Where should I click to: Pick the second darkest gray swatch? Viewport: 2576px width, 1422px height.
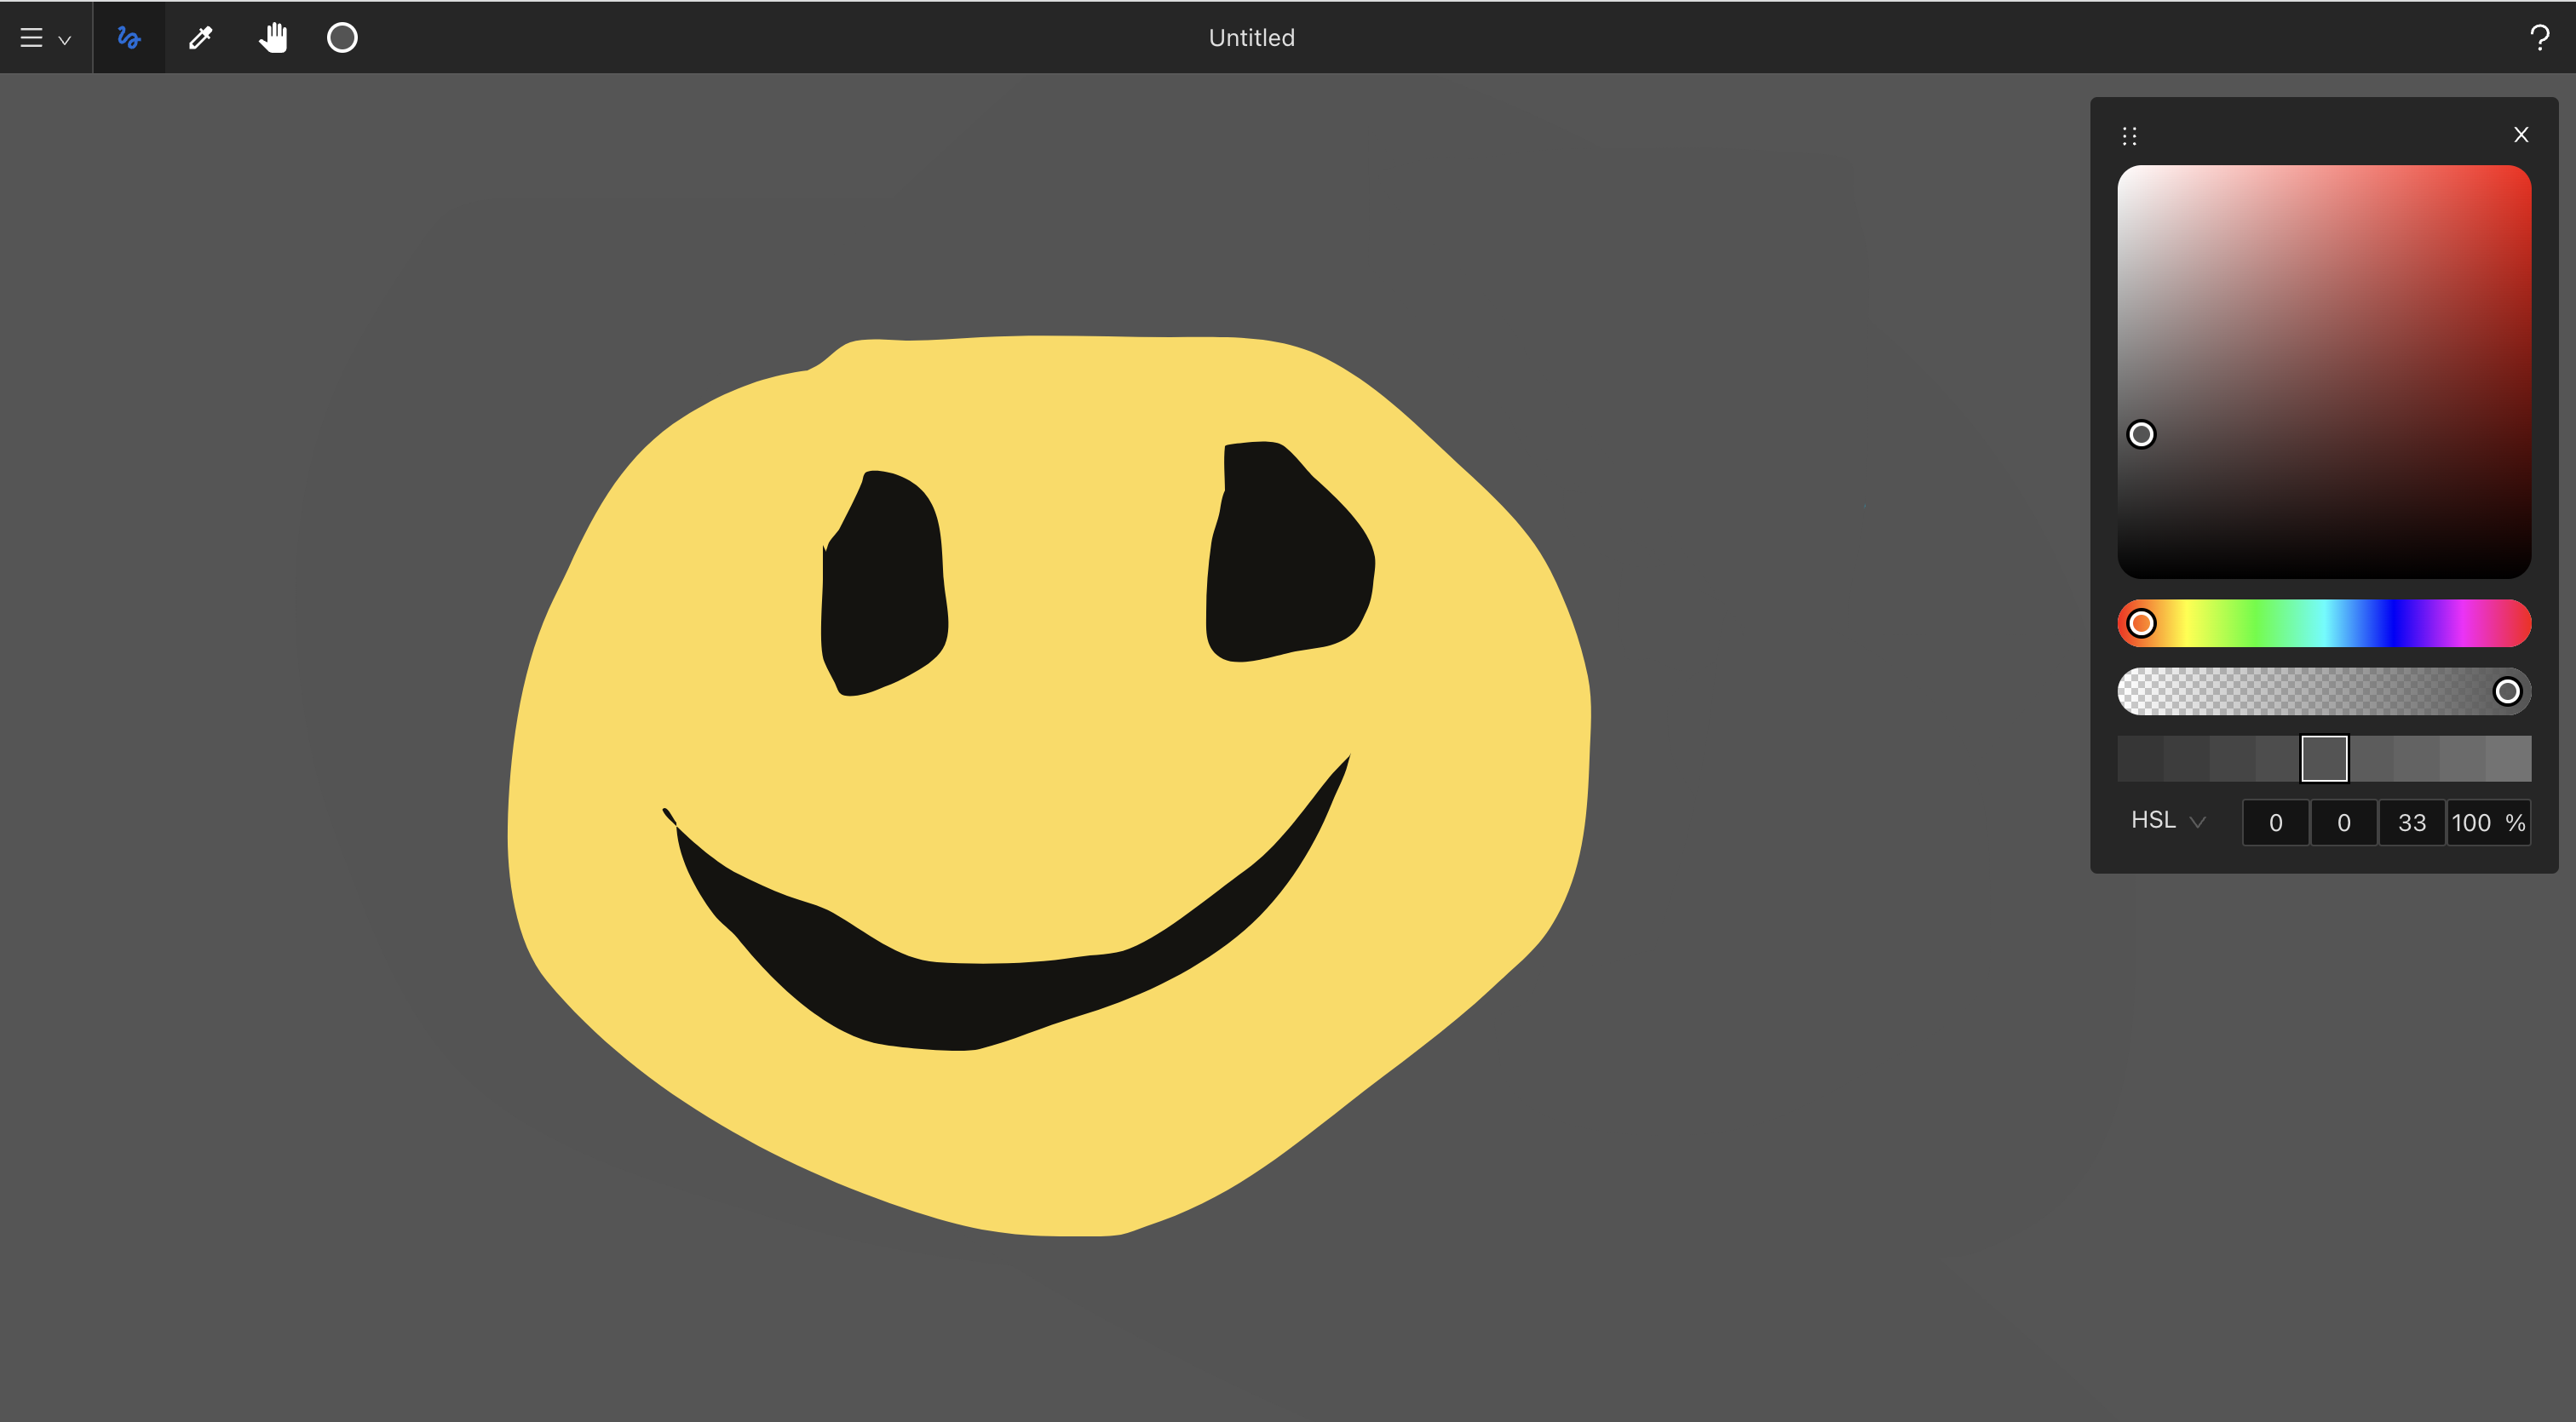point(2186,759)
